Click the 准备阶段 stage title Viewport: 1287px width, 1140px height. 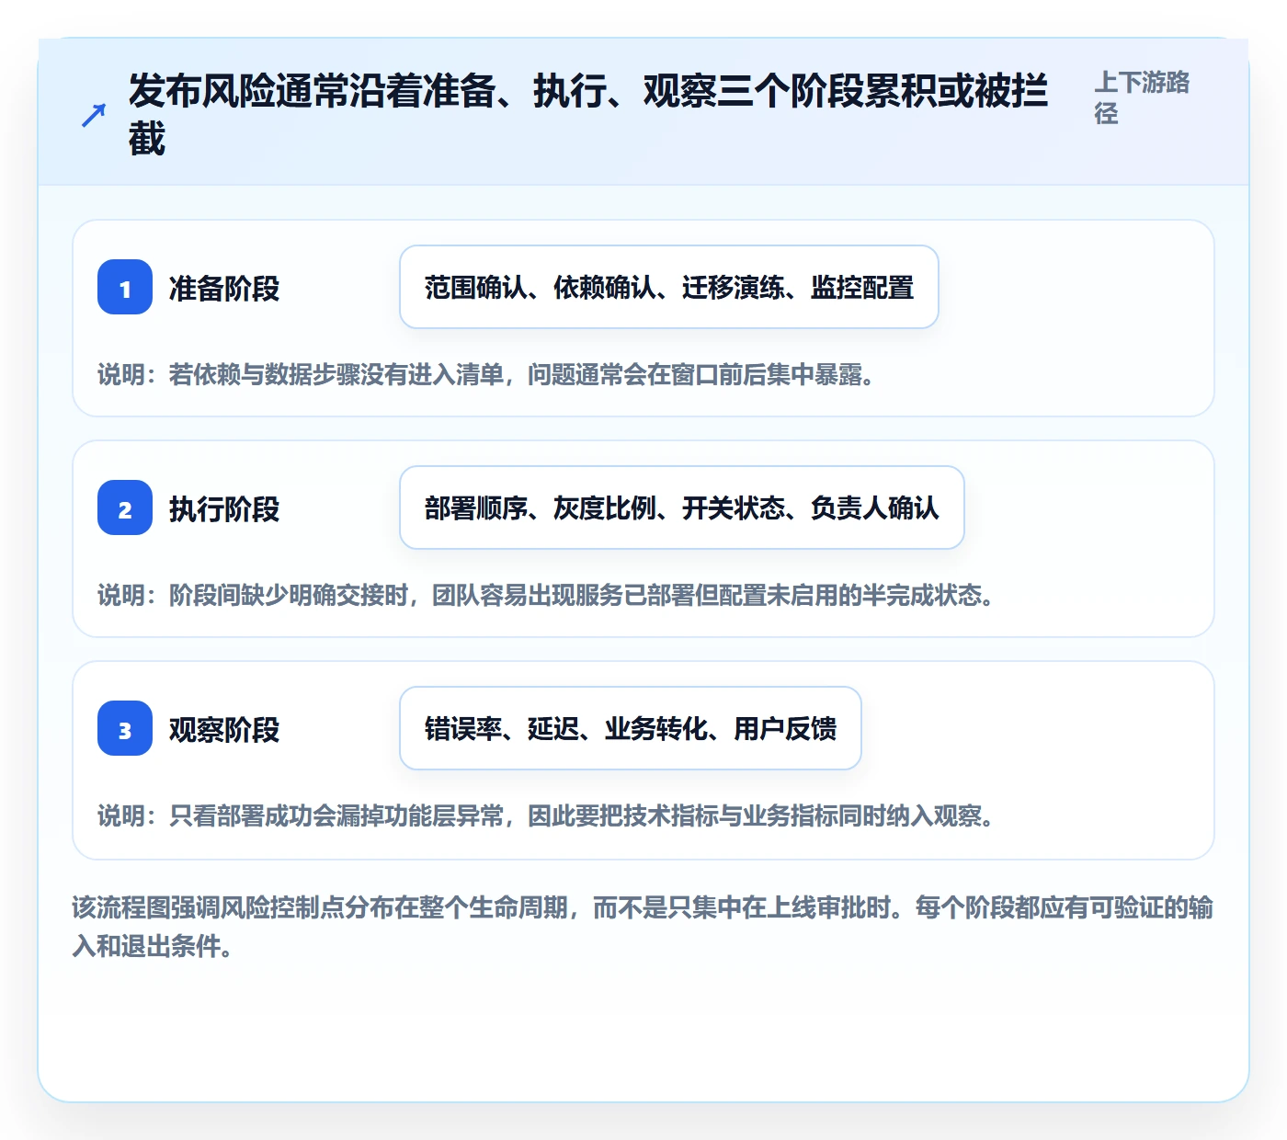coord(224,288)
